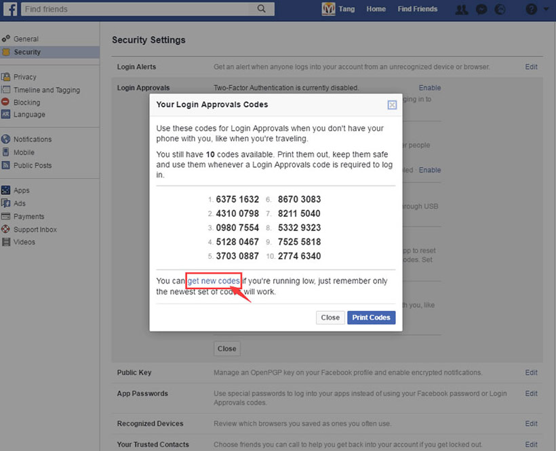Viewport: 556px width, 451px height.
Task: Edit the App Passwords setting
Action: coord(531,393)
